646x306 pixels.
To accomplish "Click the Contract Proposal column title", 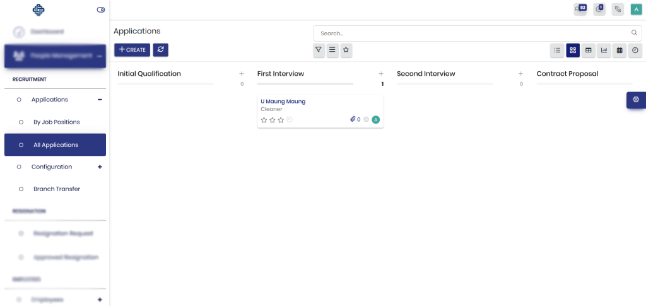I will tap(567, 74).
